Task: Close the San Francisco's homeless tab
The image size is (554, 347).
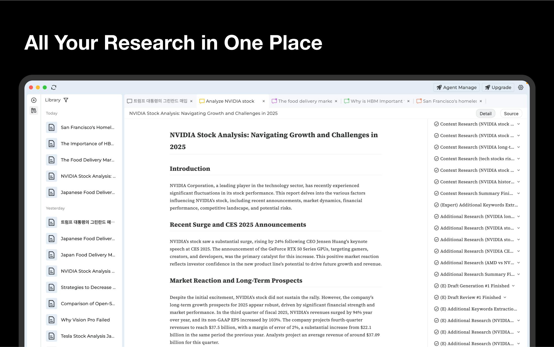Action: (x=481, y=101)
